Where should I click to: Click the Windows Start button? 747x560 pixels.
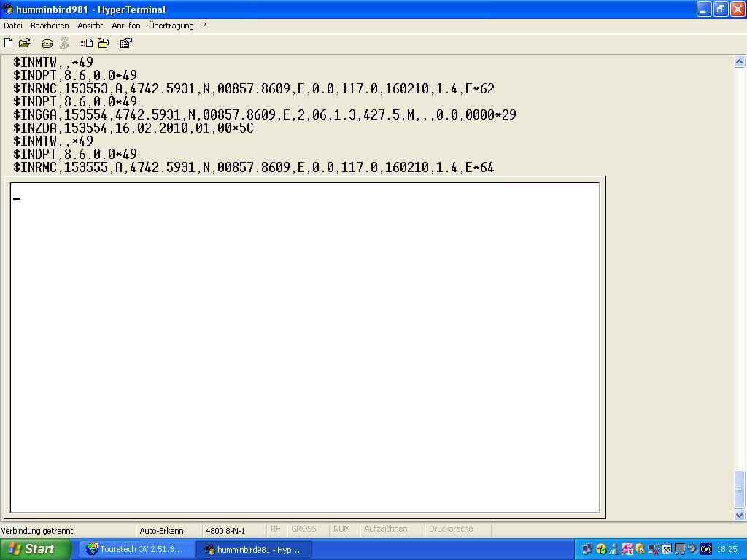pos(36,549)
